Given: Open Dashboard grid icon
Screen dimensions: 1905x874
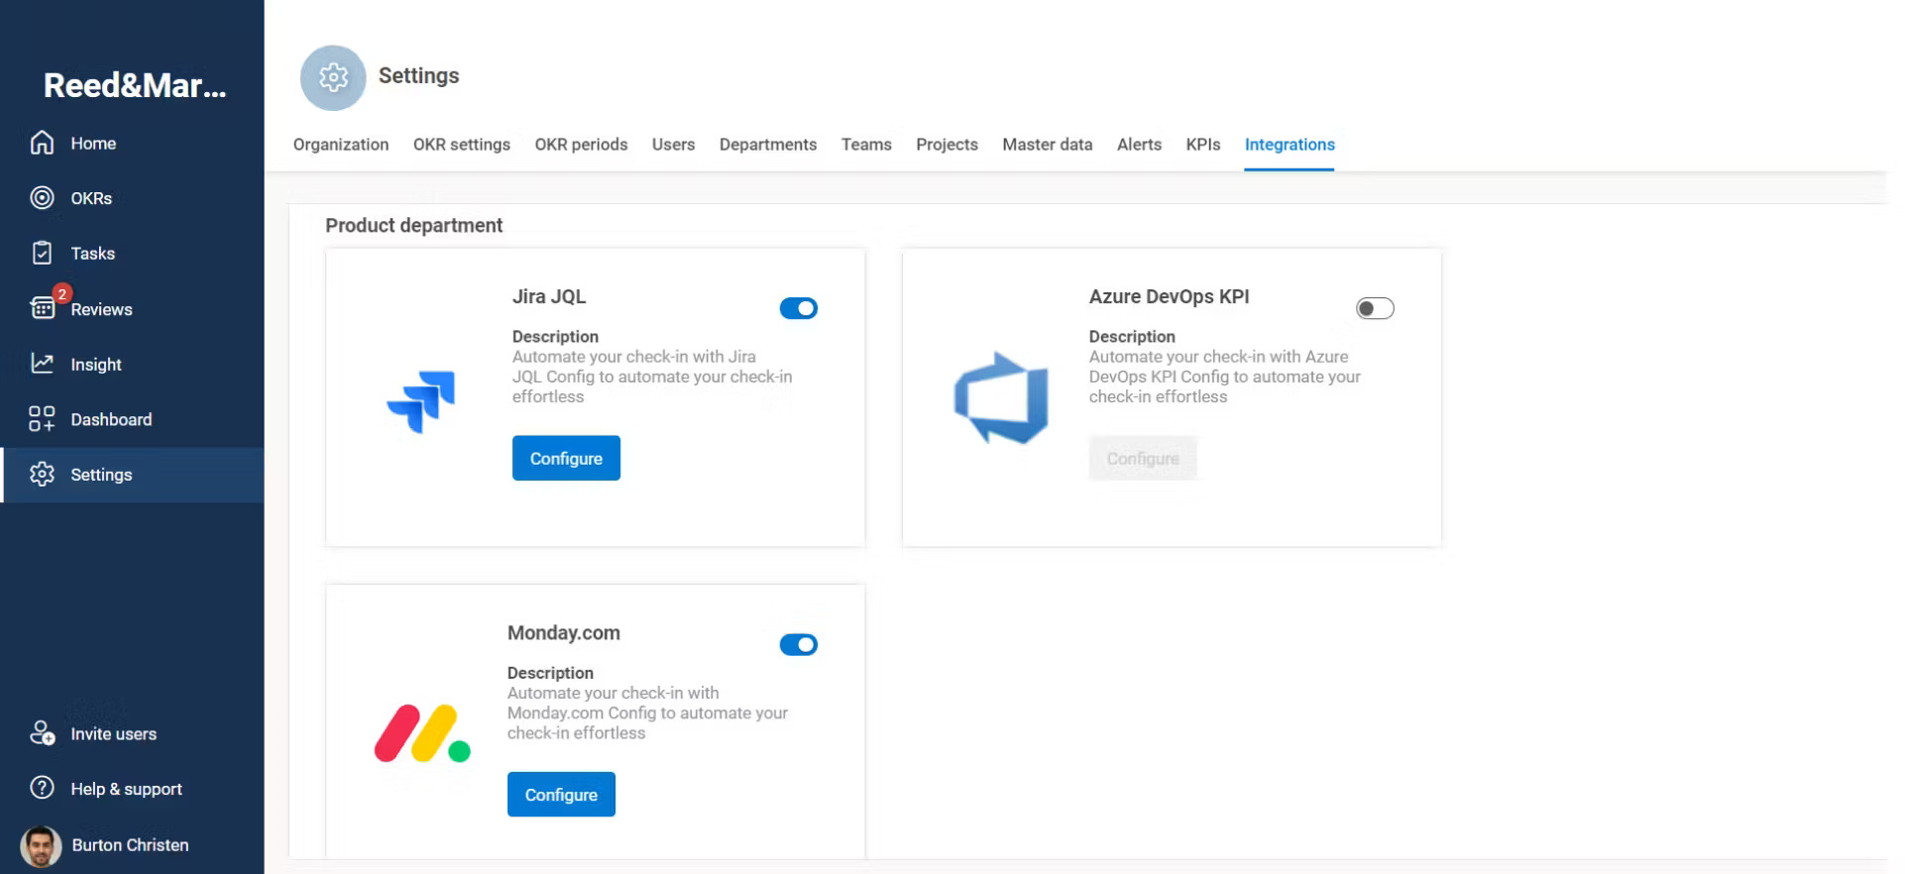Looking at the screenshot, I should click(x=42, y=419).
